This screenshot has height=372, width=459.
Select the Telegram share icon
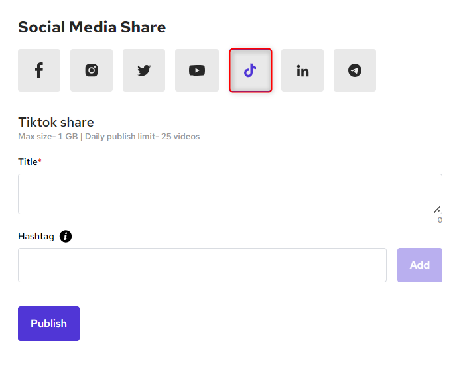coord(355,70)
